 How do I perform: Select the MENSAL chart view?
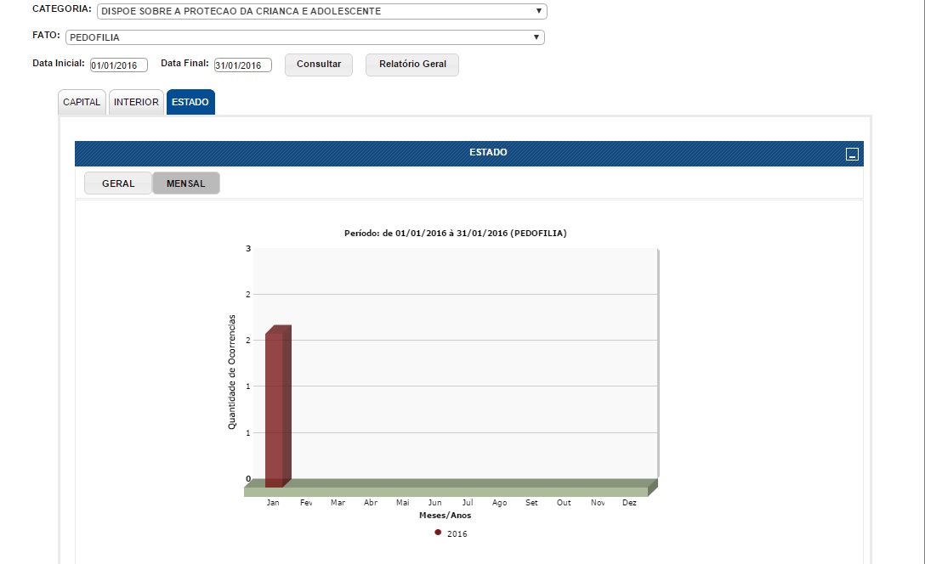[x=185, y=183]
